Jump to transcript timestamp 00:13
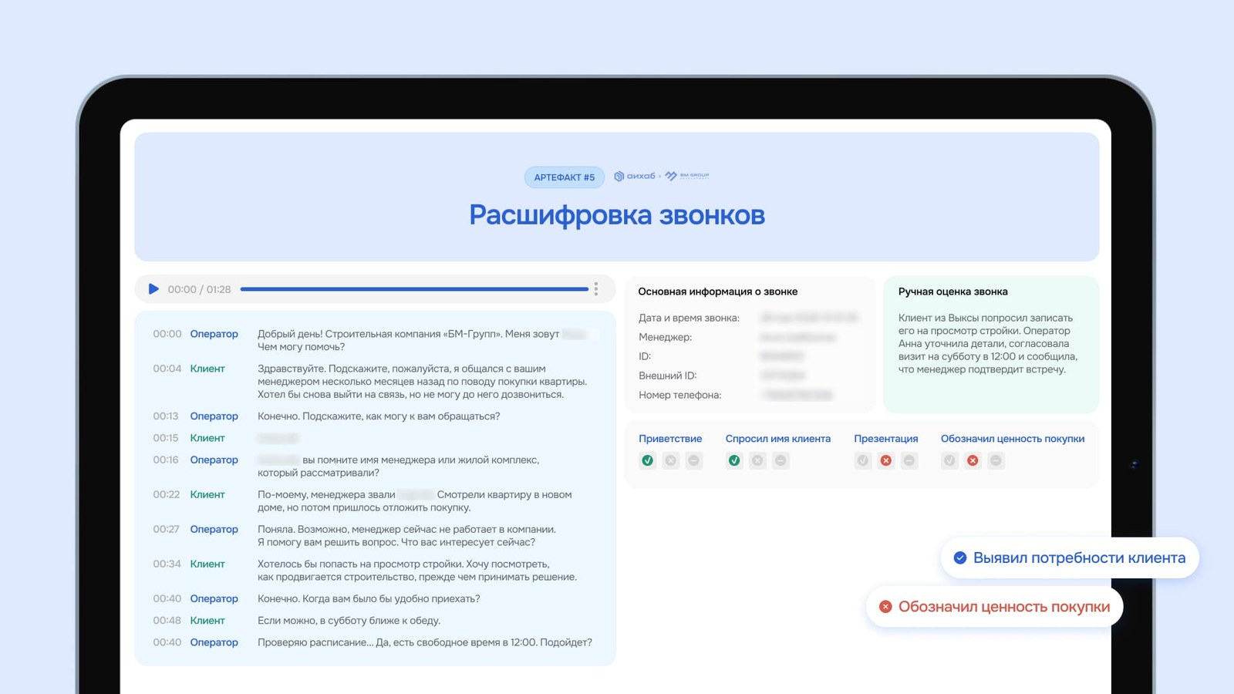 pyautogui.click(x=166, y=416)
